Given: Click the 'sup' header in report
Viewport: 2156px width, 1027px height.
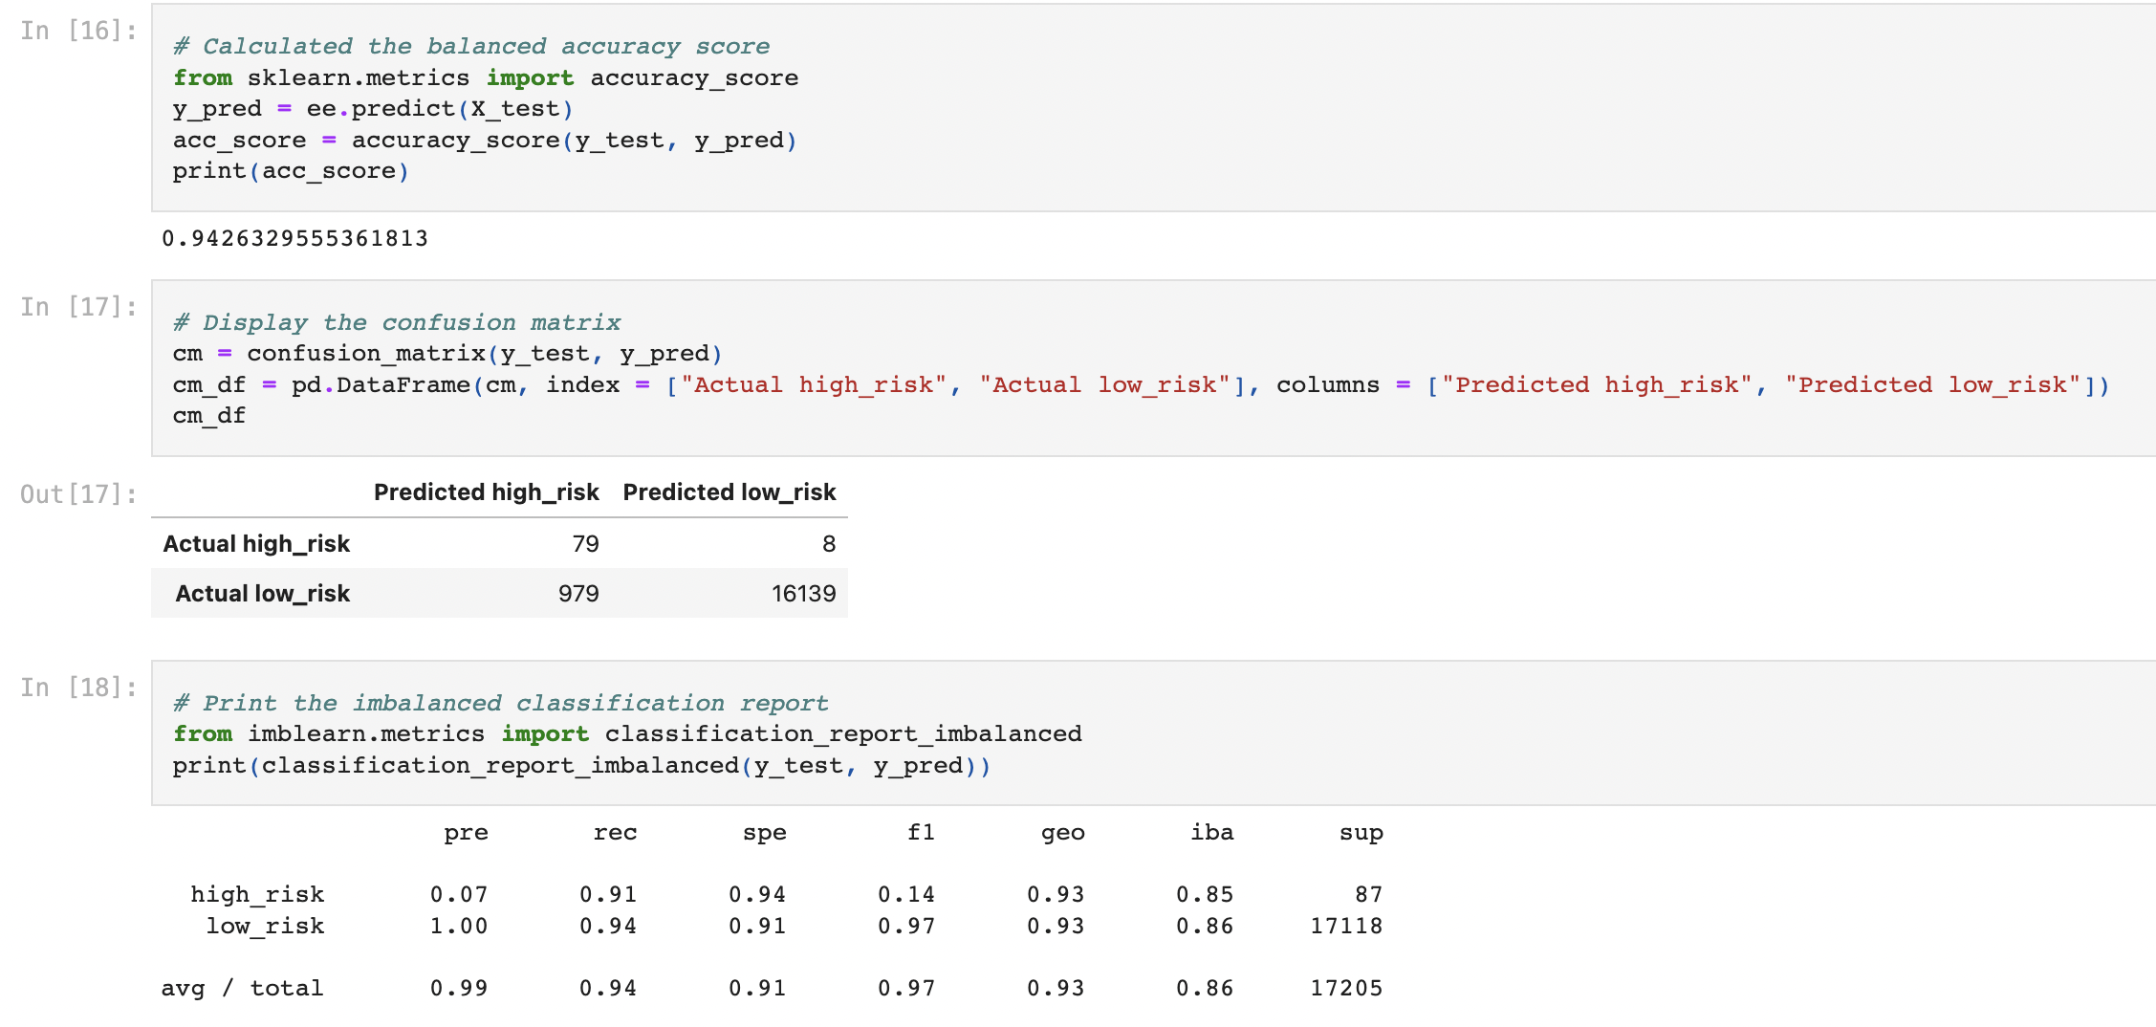Looking at the screenshot, I should (x=1361, y=833).
